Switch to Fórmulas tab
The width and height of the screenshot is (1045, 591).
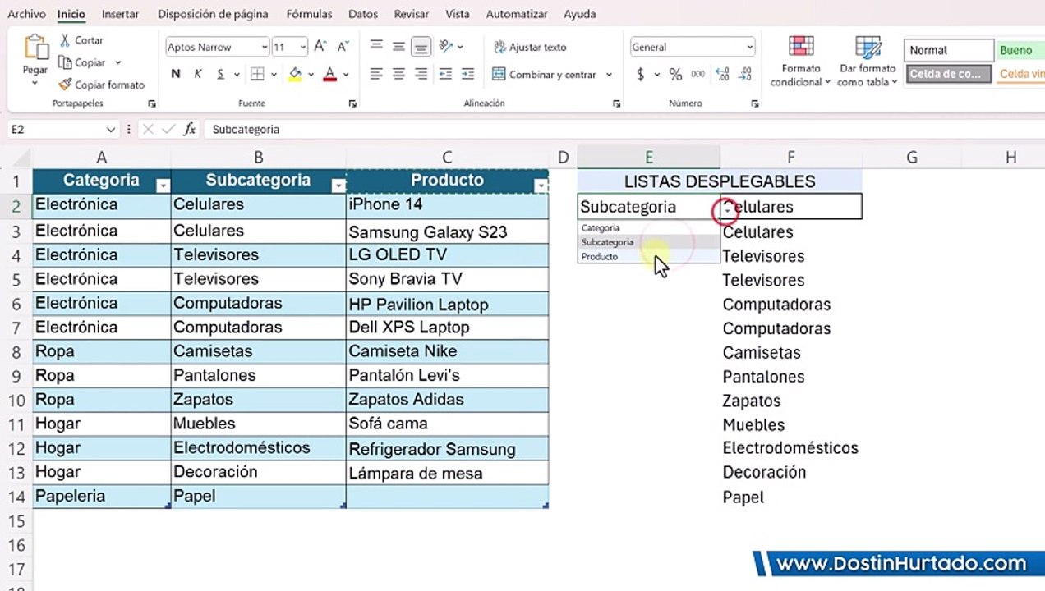click(309, 14)
